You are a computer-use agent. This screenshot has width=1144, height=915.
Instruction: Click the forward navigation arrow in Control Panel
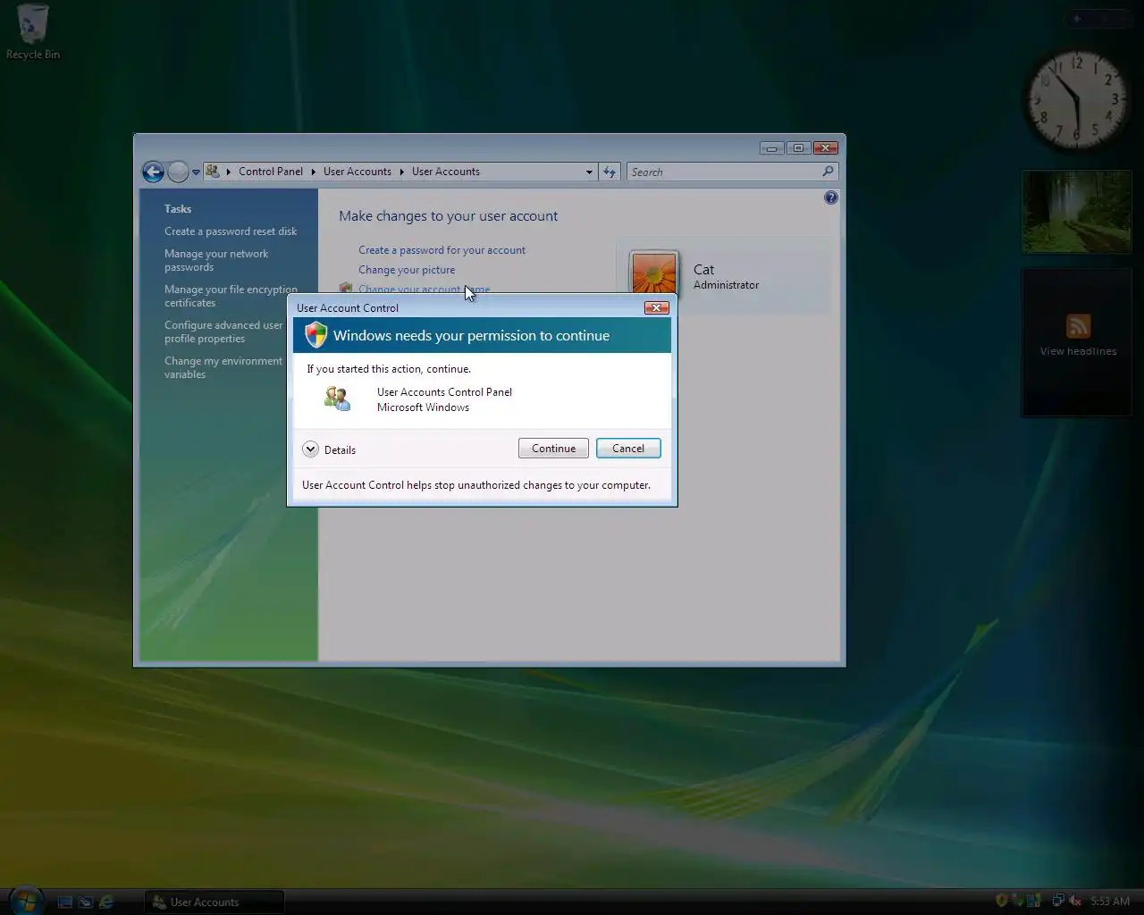(178, 172)
